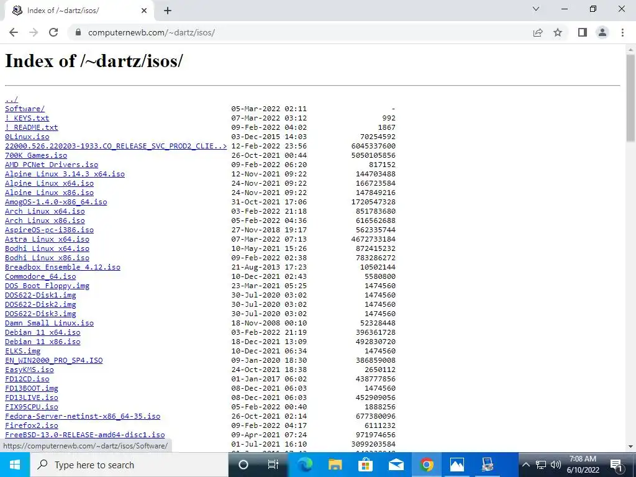Download EN_WIN2000_PRO_SP4.ISO
636x477 pixels.
coord(53,361)
